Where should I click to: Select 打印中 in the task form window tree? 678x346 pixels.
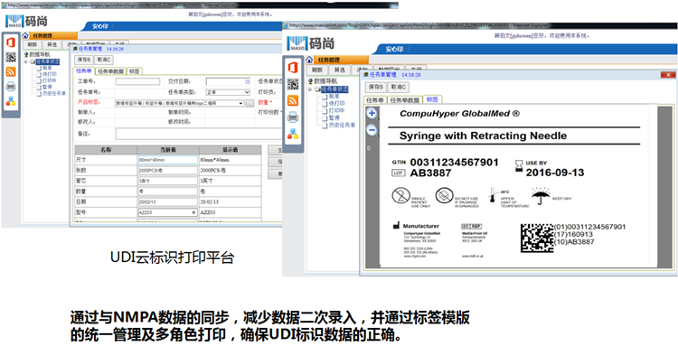pyautogui.click(x=49, y=80)
